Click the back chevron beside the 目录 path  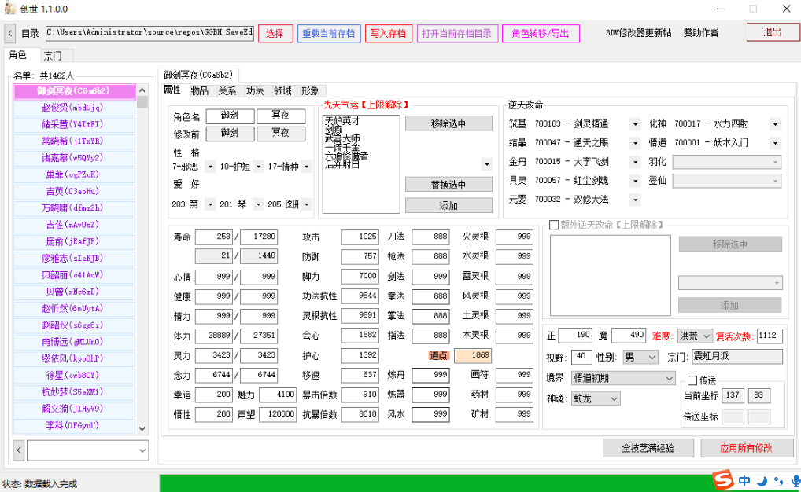click(9, 34)
